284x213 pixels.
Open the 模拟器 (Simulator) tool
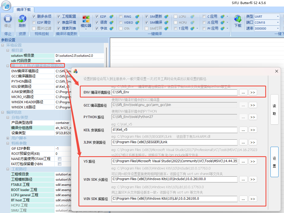pyautogui.click(x=86, y=21)
